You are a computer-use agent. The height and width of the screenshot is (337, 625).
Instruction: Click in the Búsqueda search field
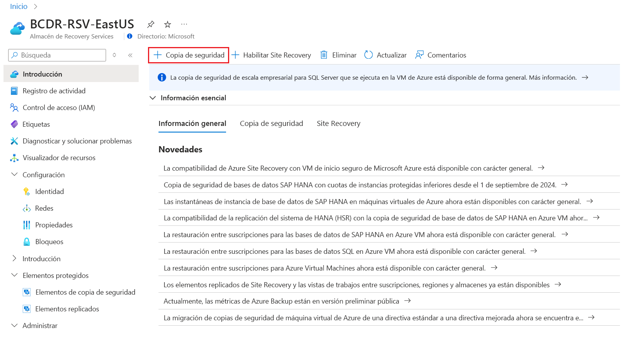[x=57, y=55]
